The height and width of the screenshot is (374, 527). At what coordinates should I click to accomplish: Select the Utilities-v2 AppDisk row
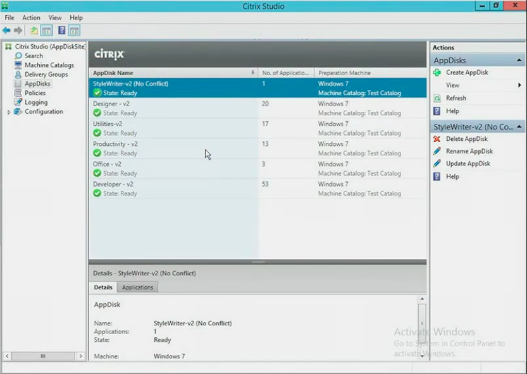tap(257, 128)
